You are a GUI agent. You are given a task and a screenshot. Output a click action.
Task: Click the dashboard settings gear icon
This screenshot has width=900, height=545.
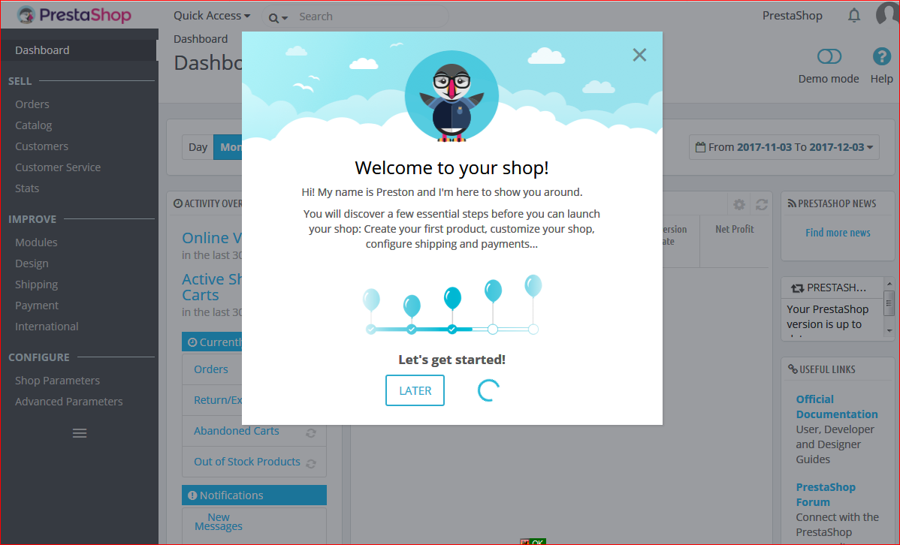tap(739, 205)
